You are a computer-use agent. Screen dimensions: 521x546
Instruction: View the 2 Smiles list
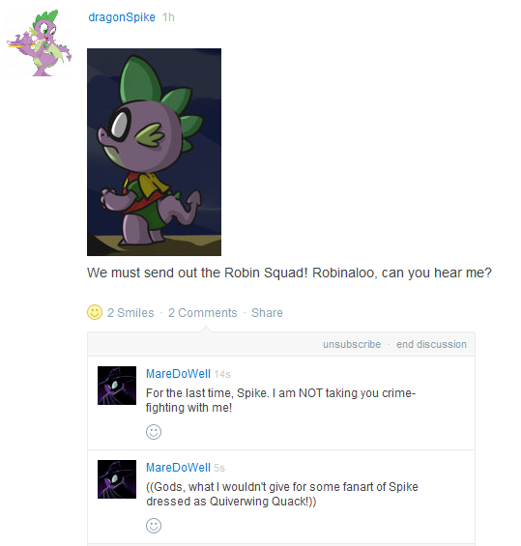pyautogui.click(x=130, y=313)
